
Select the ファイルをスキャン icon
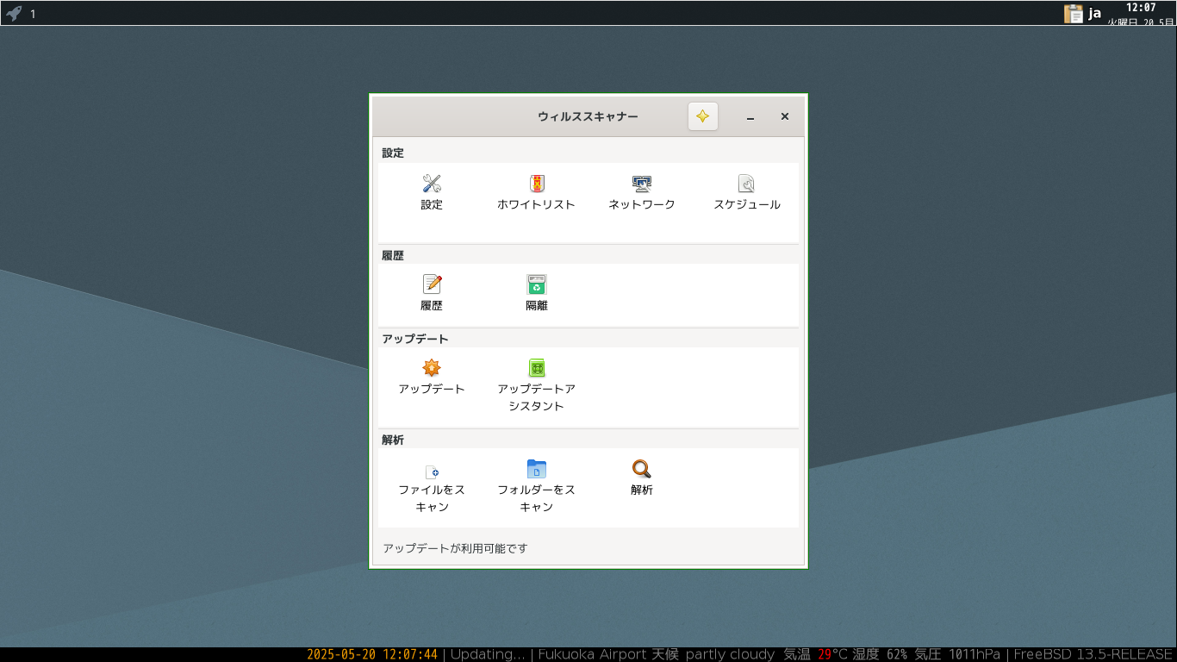pyautogui.click(x=432, y=471)
